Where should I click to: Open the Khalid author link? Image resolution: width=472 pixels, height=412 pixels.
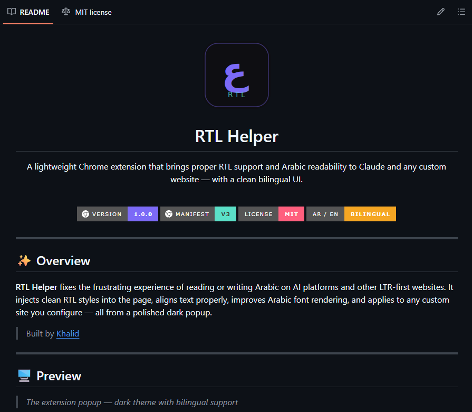(68, 334)
